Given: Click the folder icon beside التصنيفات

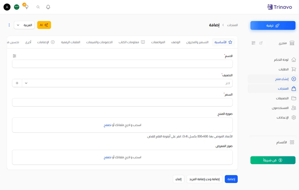Looking at the screenshot, I should 294,98.
